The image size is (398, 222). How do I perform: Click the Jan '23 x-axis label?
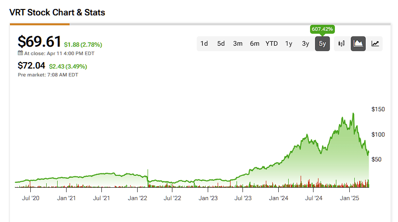tap(208, 198)
